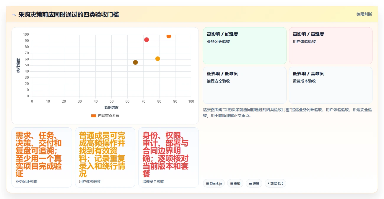Click the topmost orange data point on the chart
Viewport: 384px width, 199px height.
pyautogui.click(x=169, y=36)
